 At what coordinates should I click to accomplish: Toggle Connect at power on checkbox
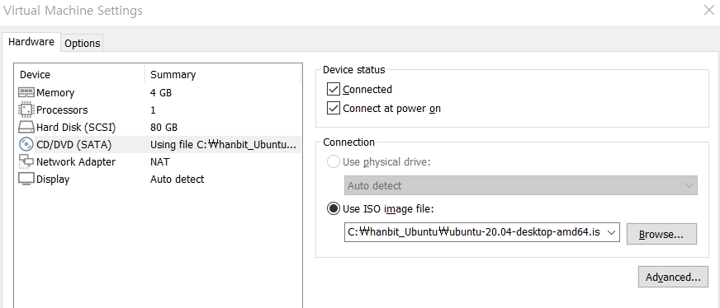point(333,109)
